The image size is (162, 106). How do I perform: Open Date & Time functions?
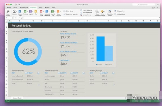point(41,11)
